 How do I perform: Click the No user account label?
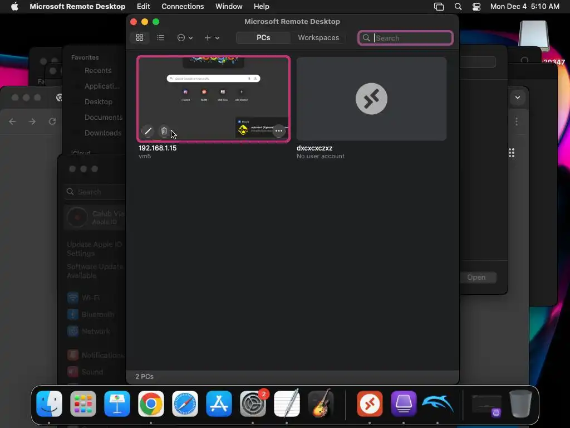tap(320, 156)
